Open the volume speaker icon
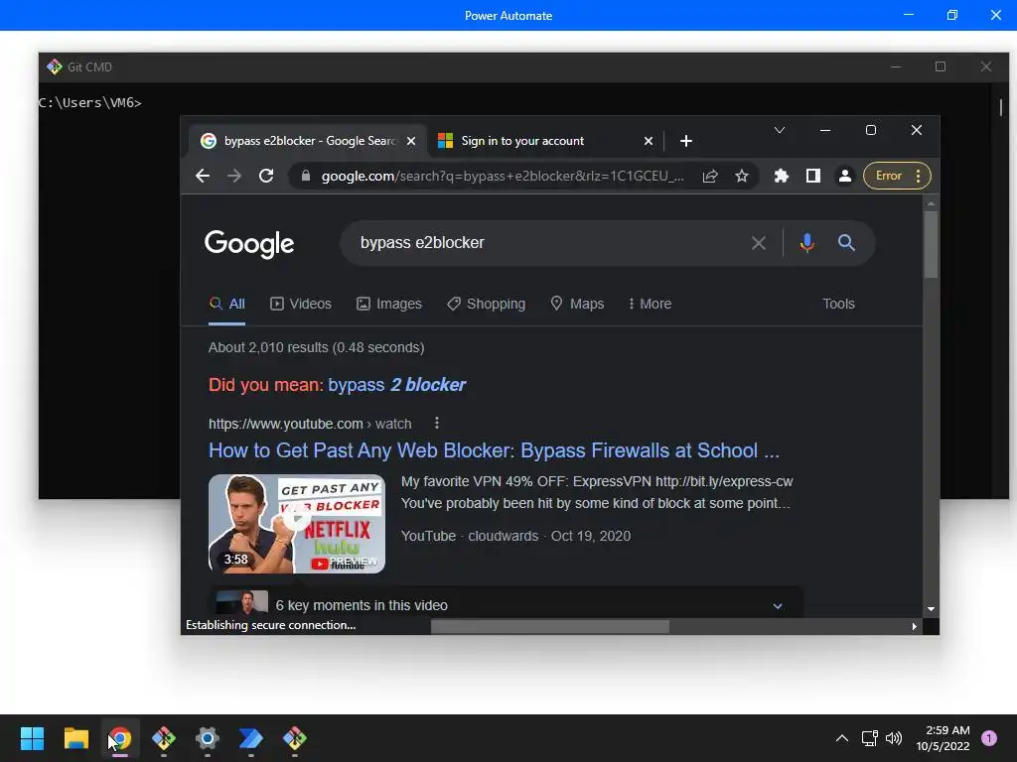Image resolution: width=1017 pixels, height=762 pixels. [894, 738]
